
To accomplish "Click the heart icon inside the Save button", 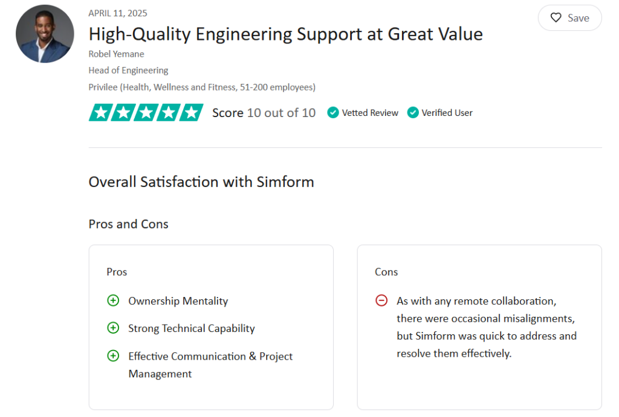I will tap(556, 18).
